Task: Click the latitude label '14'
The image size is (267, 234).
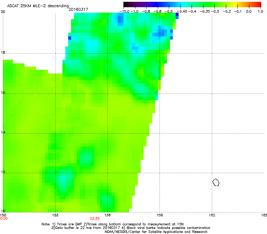Action: coord(3,132)
